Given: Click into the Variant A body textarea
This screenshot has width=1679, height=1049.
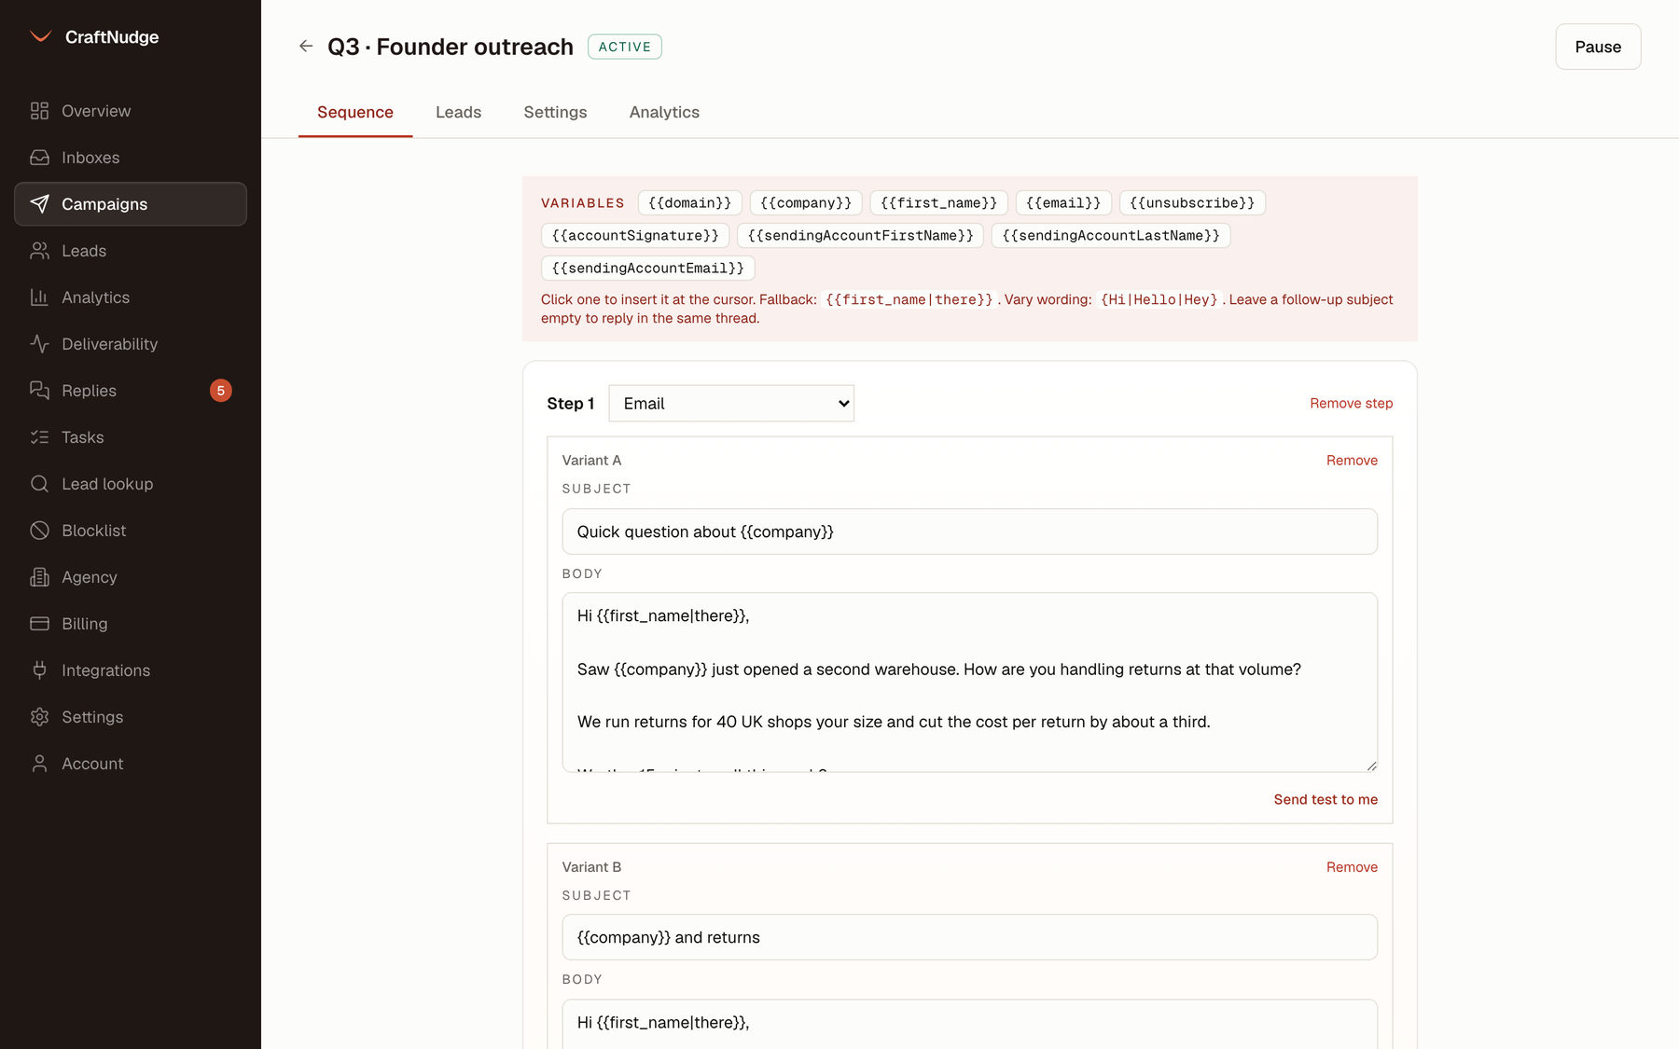Looking at the screenshot, I should [969, 683].
